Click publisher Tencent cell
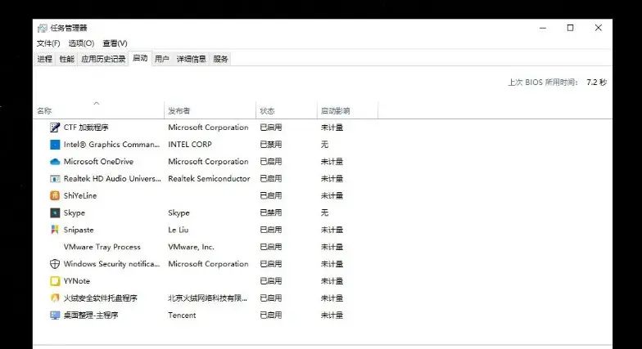 coord(182,315)
